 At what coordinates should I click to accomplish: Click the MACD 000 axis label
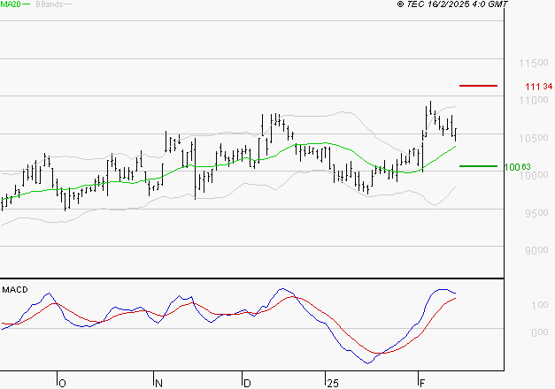pyautogui.click(x=540, y=332)
